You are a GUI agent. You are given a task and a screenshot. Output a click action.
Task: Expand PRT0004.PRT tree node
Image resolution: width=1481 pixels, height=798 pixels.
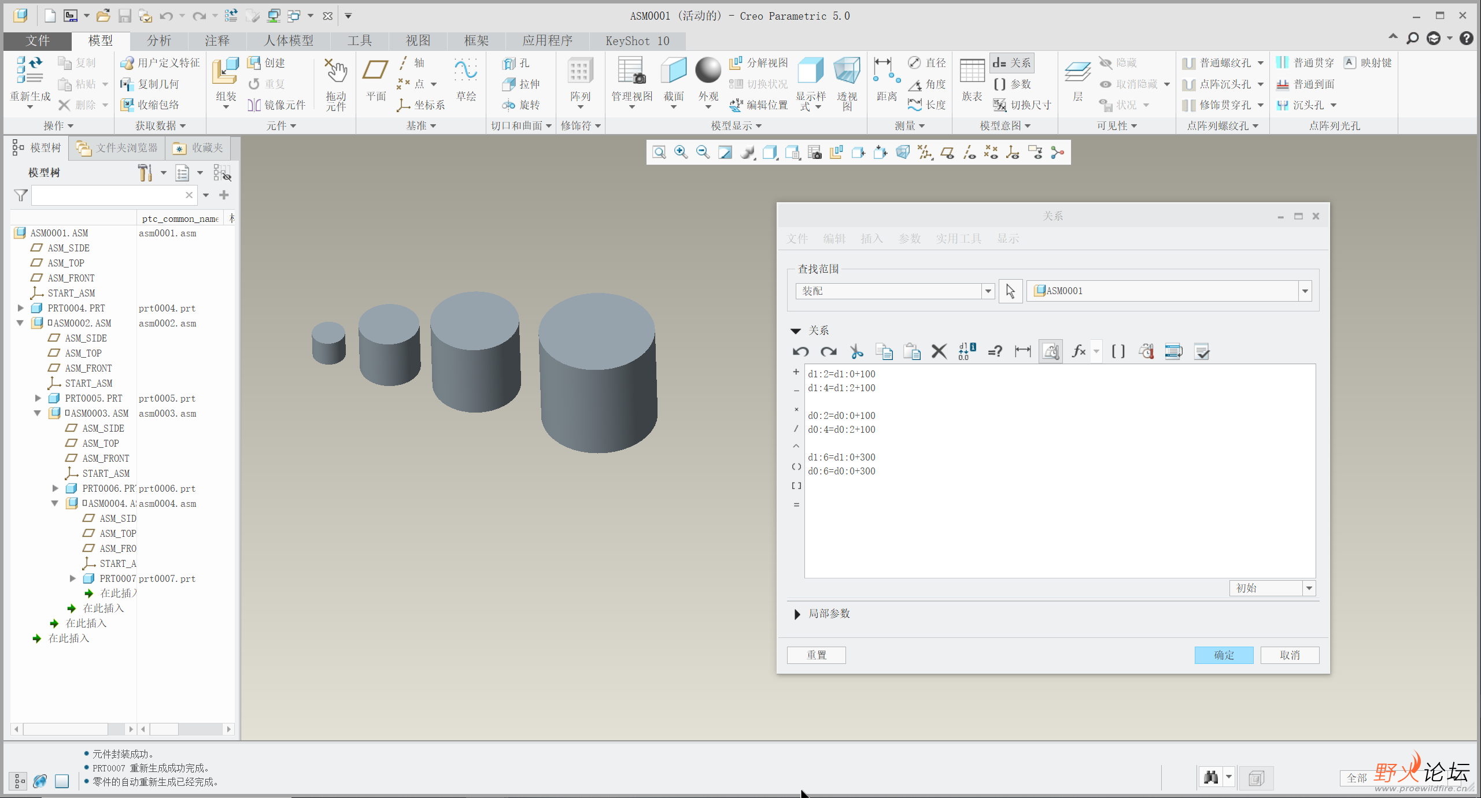(20, 308)
